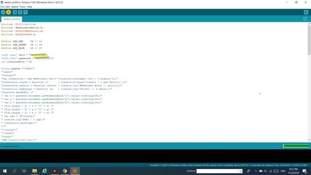Open the Edit menu

(x=8, y=7)
